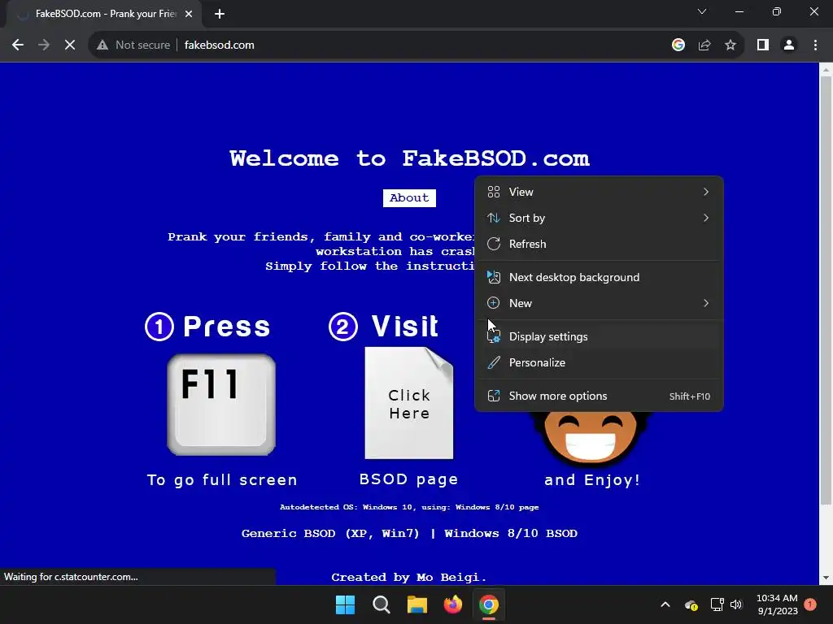
Task: Go back to the previous page
Action: pyautogui.click(x=18, y=45)
